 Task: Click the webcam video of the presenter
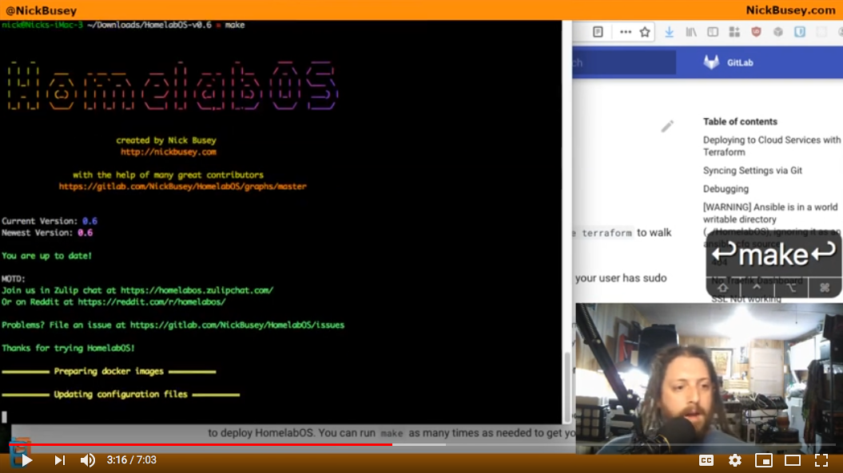pos(709,378)
